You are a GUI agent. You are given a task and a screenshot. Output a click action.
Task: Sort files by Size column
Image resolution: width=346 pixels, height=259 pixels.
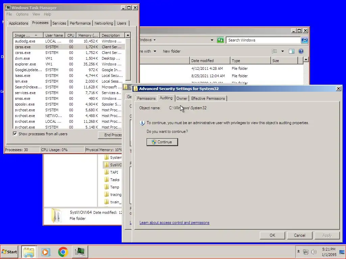[284, 61]
